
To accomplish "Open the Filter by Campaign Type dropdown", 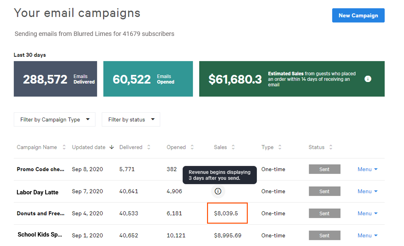I will click(x=54, y=119).
